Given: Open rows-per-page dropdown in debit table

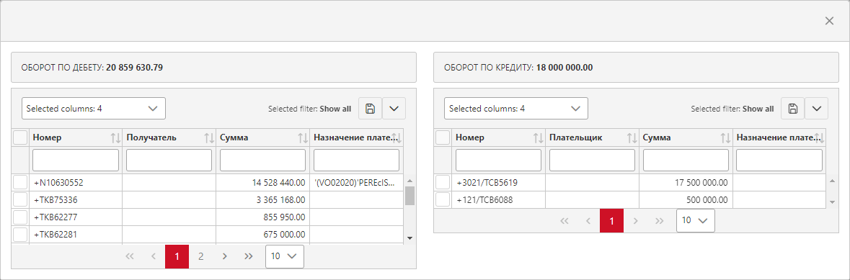Looking at the screenshot, I should [x=285, y=257].
